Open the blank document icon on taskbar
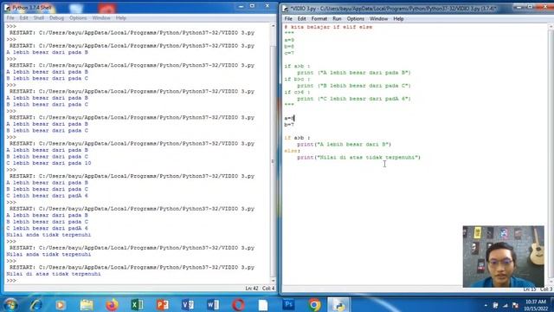 [263, 304]
